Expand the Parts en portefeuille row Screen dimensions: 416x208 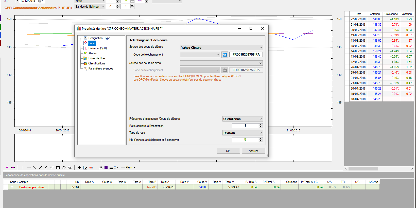tap(12, 187)
